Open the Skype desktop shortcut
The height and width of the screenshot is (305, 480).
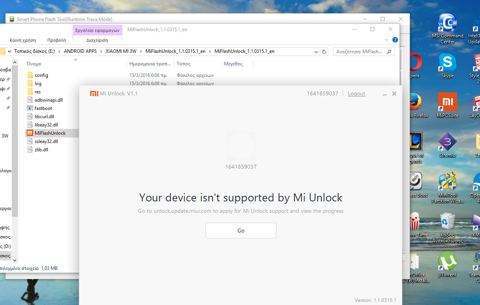tap(447, 66)
